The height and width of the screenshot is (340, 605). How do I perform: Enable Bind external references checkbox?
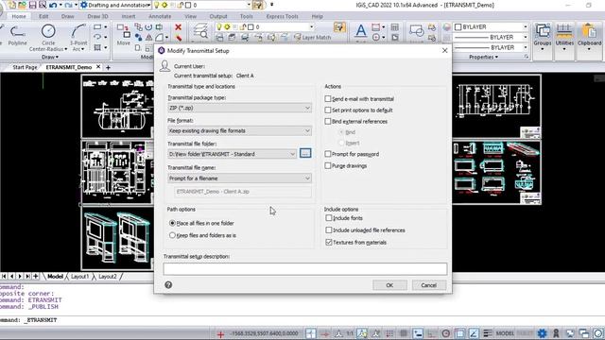click(x=328, y=121)
